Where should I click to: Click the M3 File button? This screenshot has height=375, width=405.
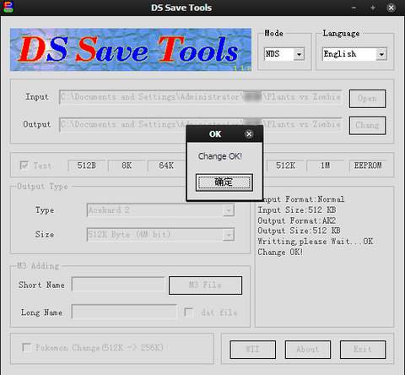(205, 285)
